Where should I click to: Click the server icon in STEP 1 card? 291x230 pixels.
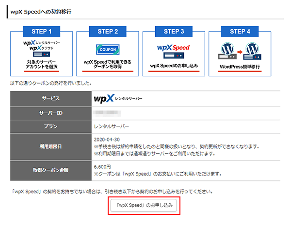[42, 54]
